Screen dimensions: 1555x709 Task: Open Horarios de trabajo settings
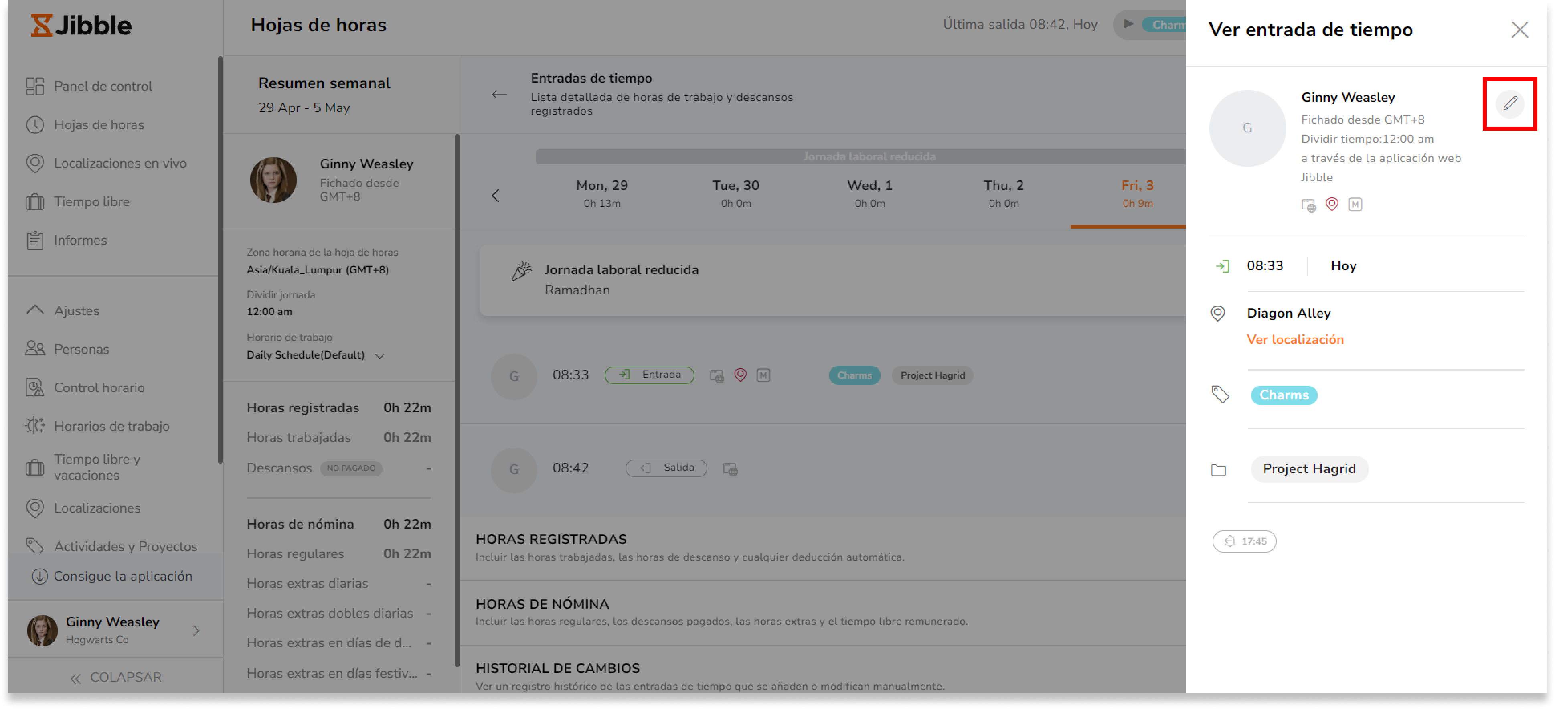[98, 426]
